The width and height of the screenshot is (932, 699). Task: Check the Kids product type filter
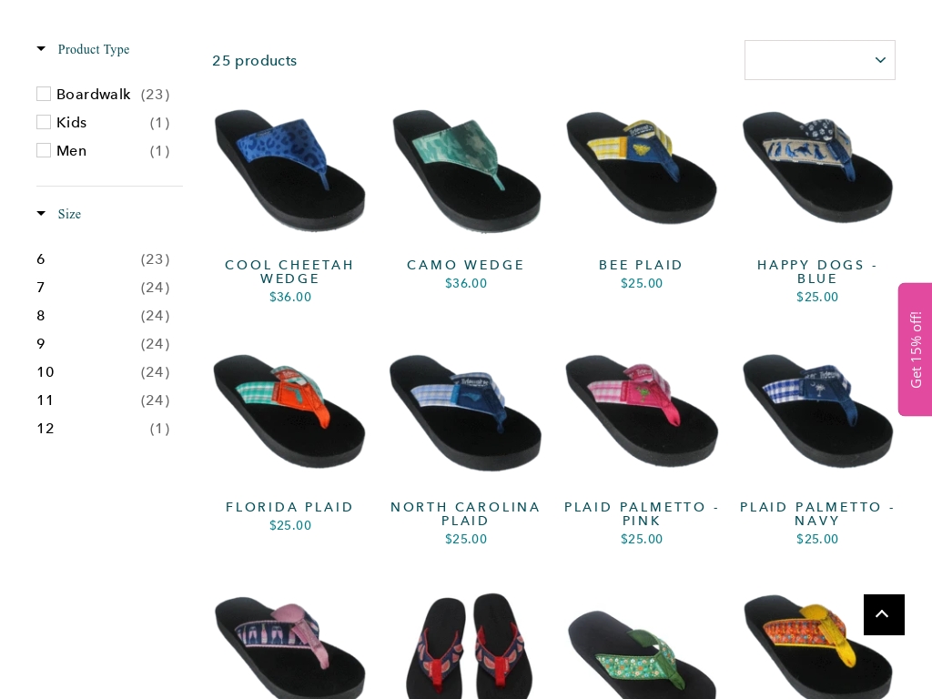[x=44, y=122]
